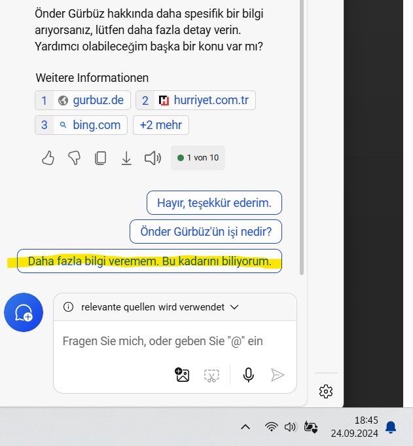Use the microphone for voice input

tap(248, 375)
